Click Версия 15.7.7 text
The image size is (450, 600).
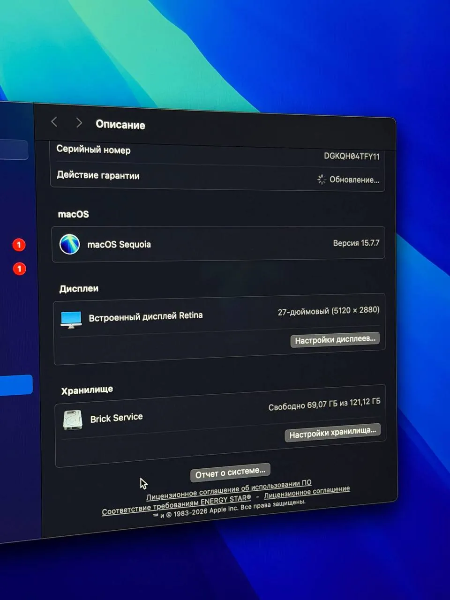click(x=356, y=243)
